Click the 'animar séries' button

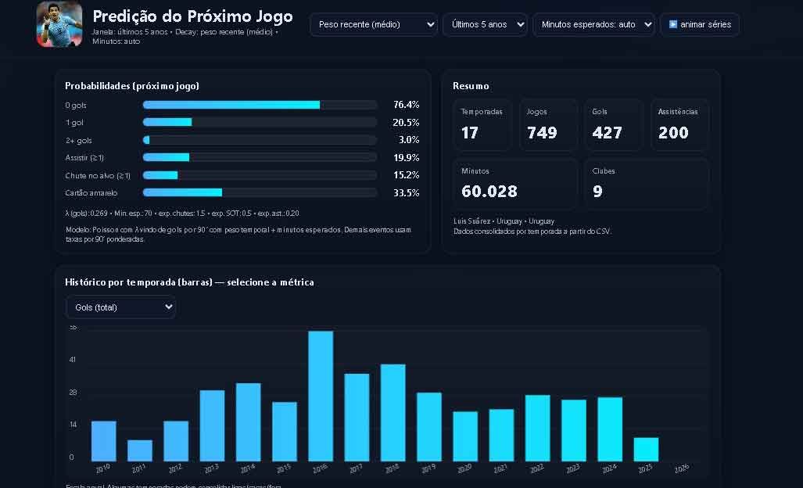point(700,24)
